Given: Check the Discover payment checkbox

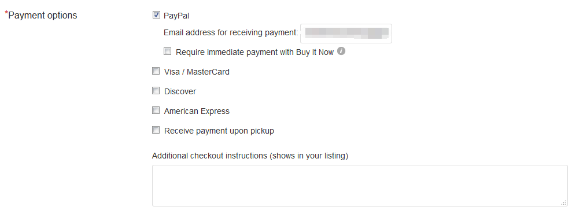Looking at the screenshot, I should point(156,91).
